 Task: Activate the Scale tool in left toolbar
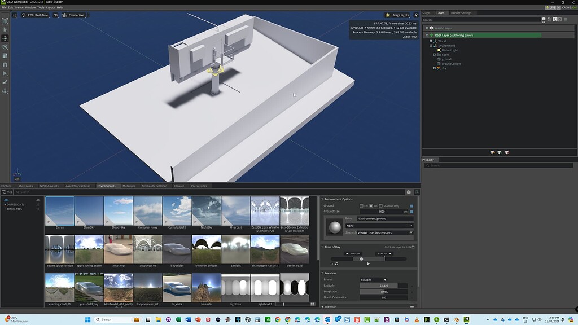coord(5,56)
